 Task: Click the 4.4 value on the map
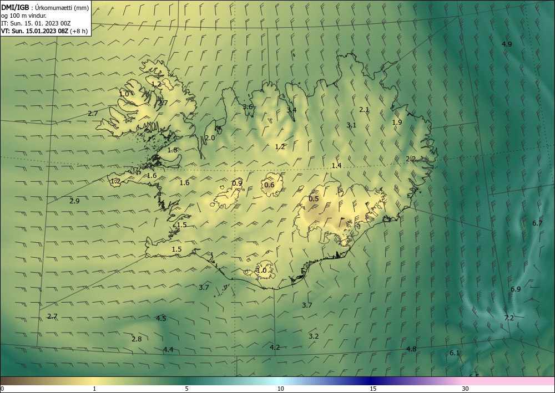(168, 350)
